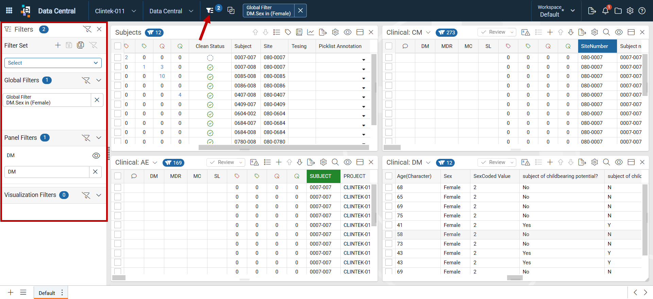Open the notifications bell icon
The height and width of the screenshot is (299, 653).
point(605,11)
